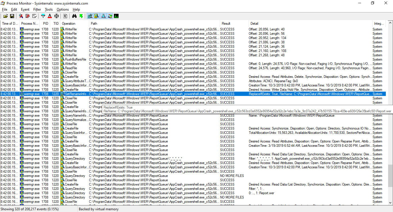Click the Detail column header
Image resolution: width=393 pixels, height=212 pixels.
click(310, 24)
